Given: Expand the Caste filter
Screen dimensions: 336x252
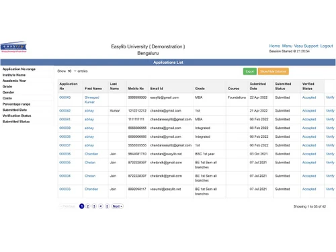Looking at the screenshot, I should (x=7, y=98).
